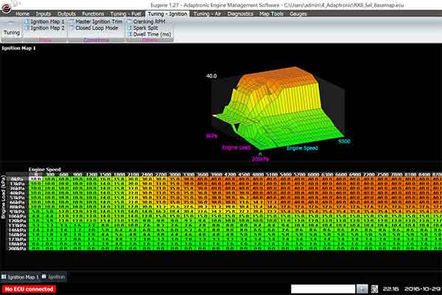Open the Diagnostics tab
The width and height of the screenshot is (442, 295).
tap(240, 14)
